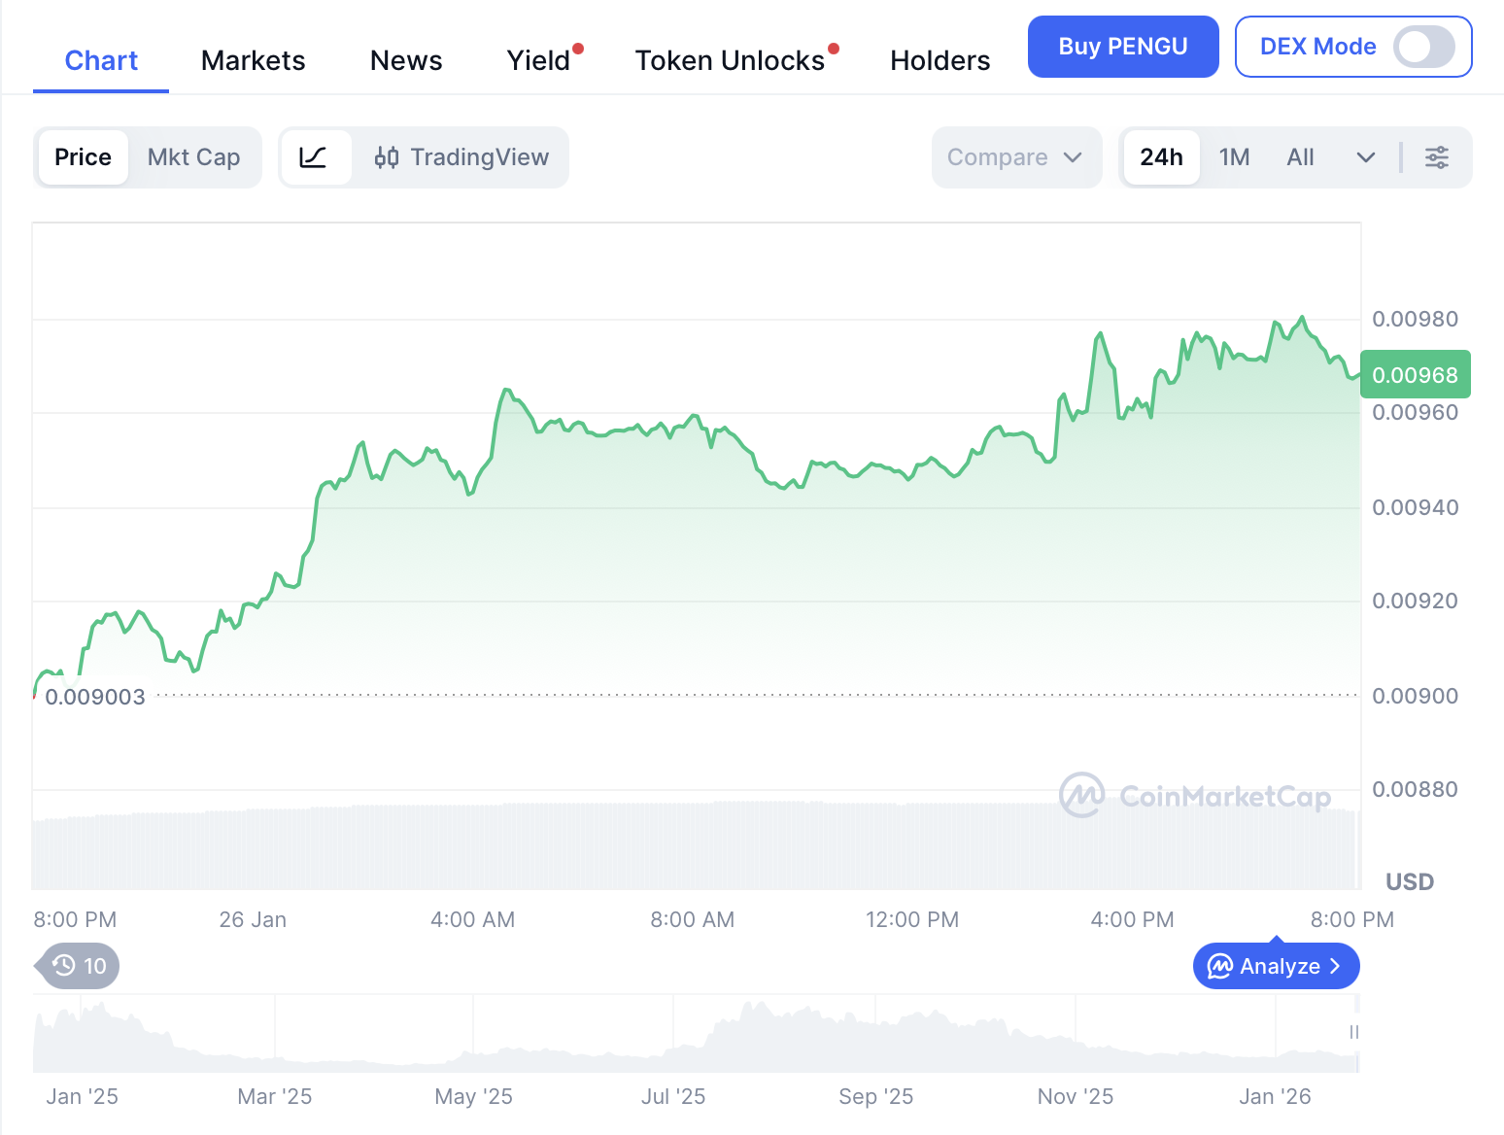This screenshot has width=1504, height=1135.
Task: Open chart settings sliders icon
Action: [1436, 157]
